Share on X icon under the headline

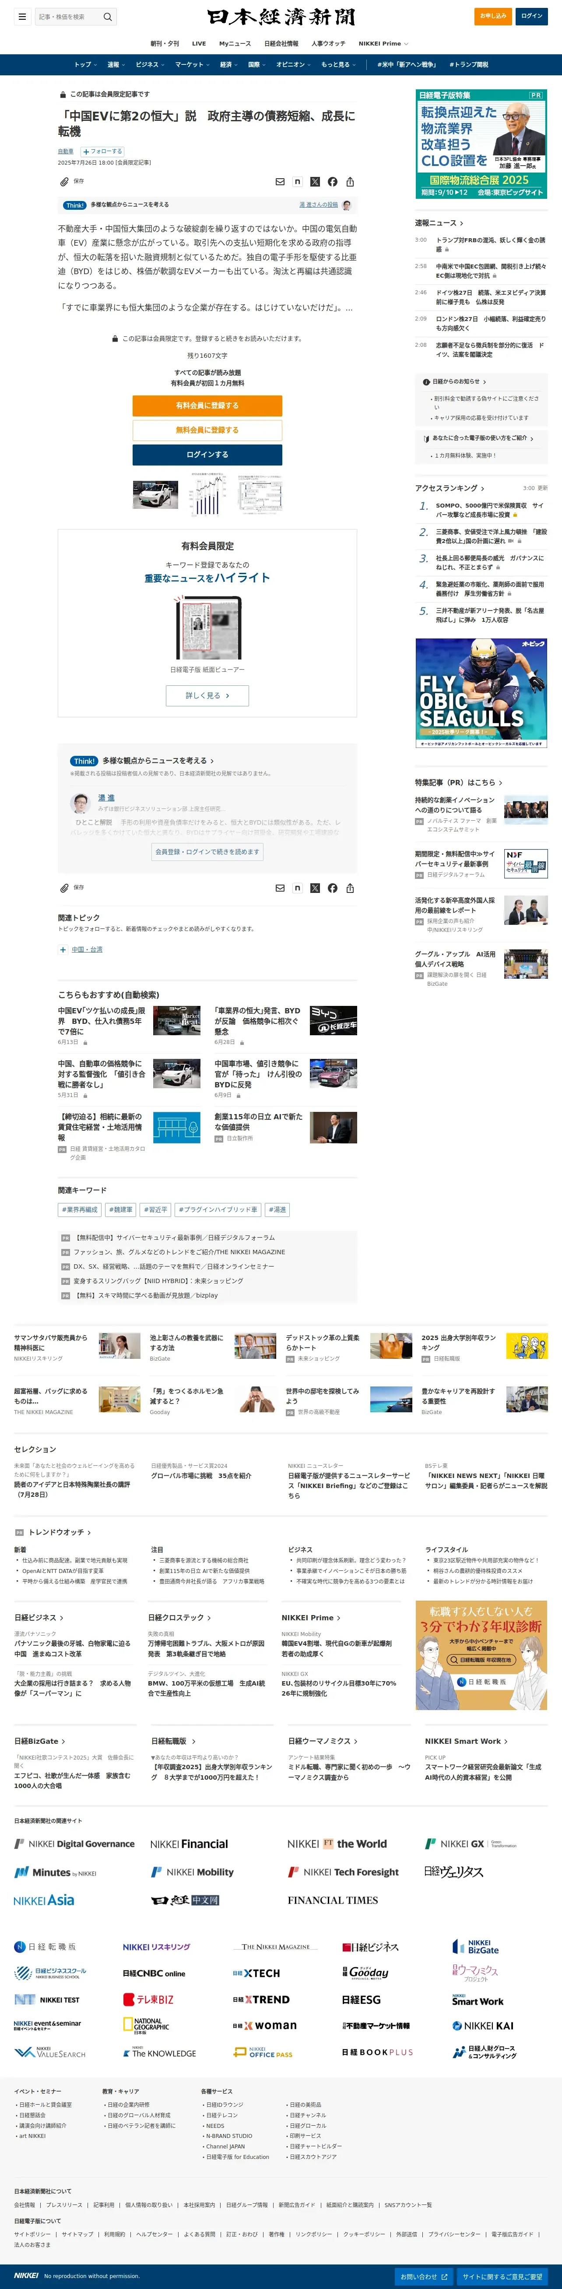pyautogui.click(x=314, y=181)
